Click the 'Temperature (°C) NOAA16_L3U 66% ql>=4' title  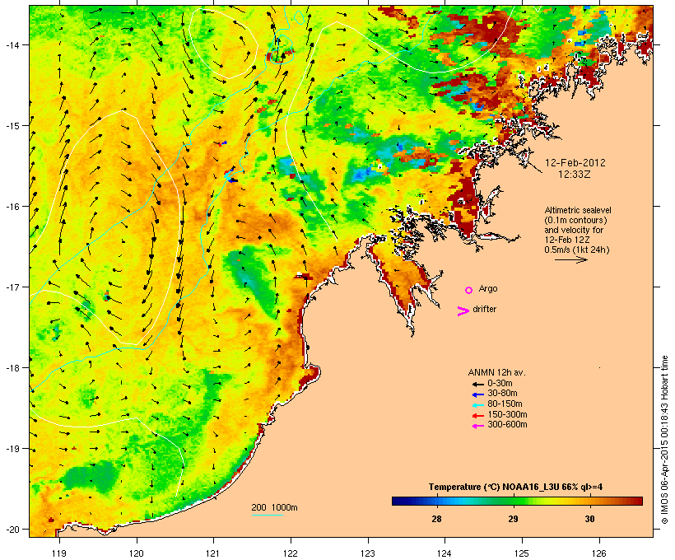coord(515,488)
